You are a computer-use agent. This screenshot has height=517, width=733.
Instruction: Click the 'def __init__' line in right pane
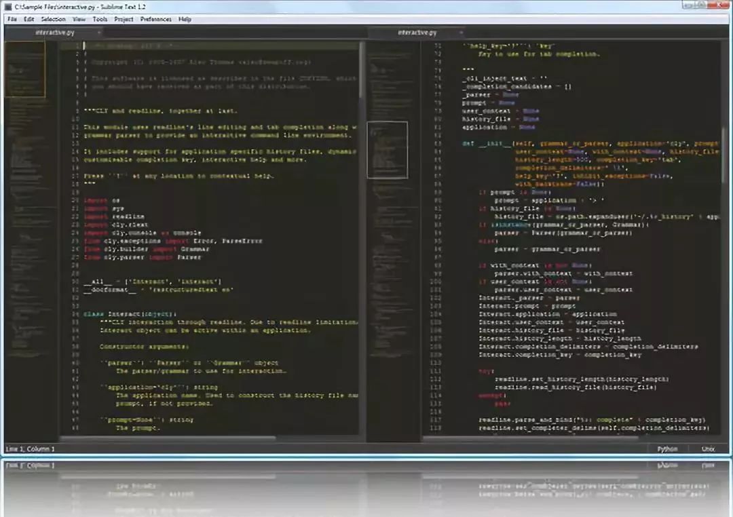point(590,144)
